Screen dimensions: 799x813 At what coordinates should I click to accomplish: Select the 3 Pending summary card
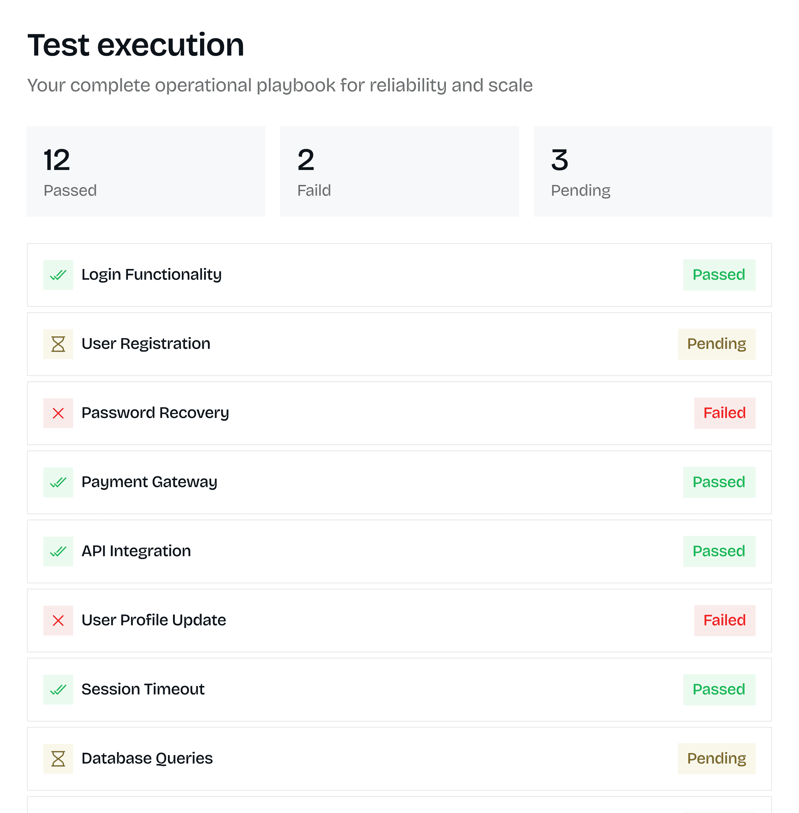[x=652, y=171]
